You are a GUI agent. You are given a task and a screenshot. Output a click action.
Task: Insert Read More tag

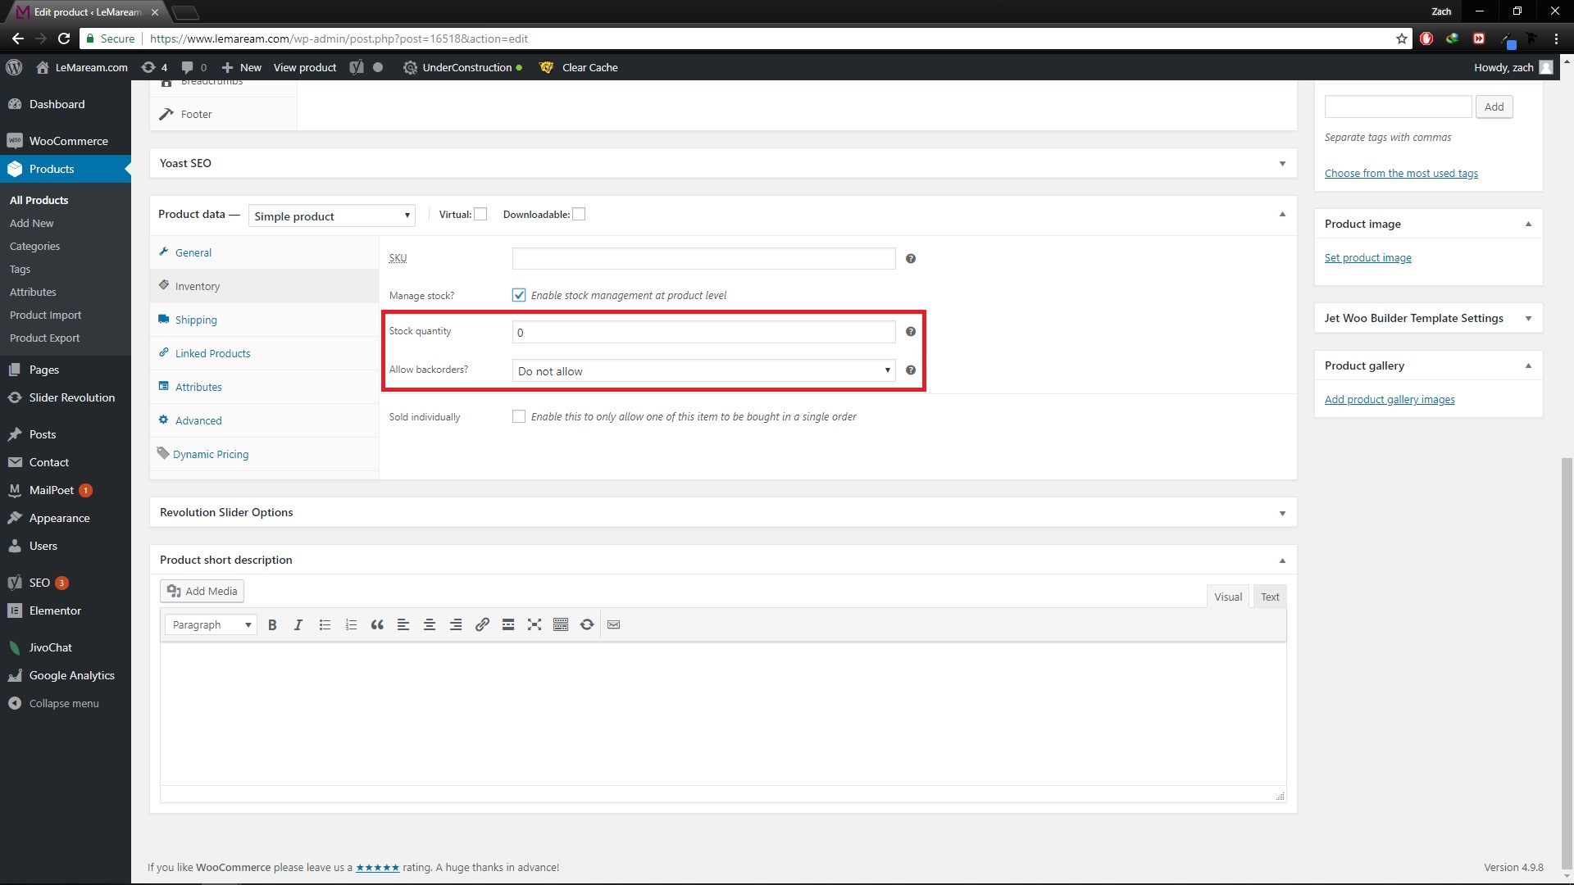coord(508,625)
